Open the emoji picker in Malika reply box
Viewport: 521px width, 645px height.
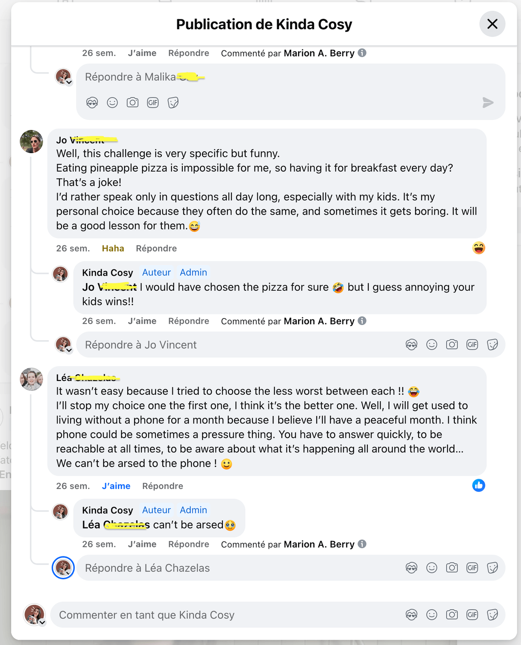tap(112, 103)
